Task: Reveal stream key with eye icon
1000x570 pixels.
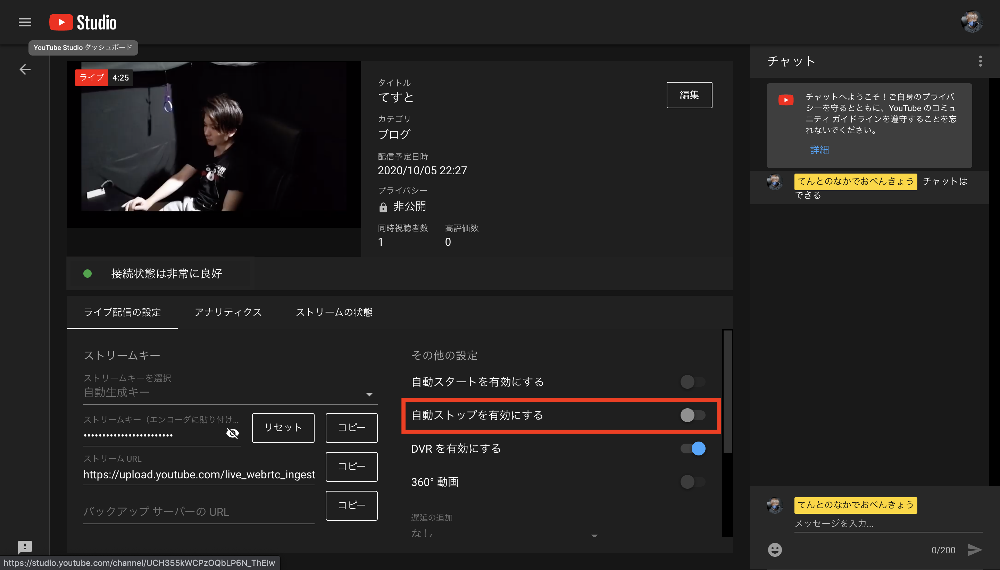Action: (x=233, y=433)
